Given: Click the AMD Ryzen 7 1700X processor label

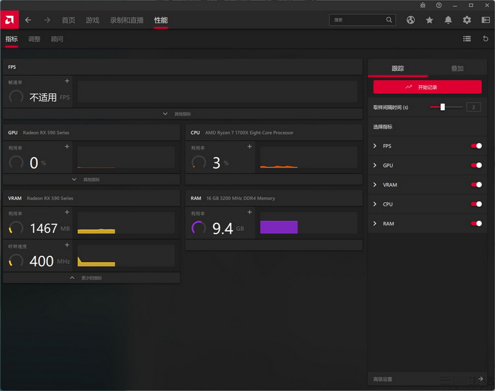Looking at the screenshot, I should (249, 133).
